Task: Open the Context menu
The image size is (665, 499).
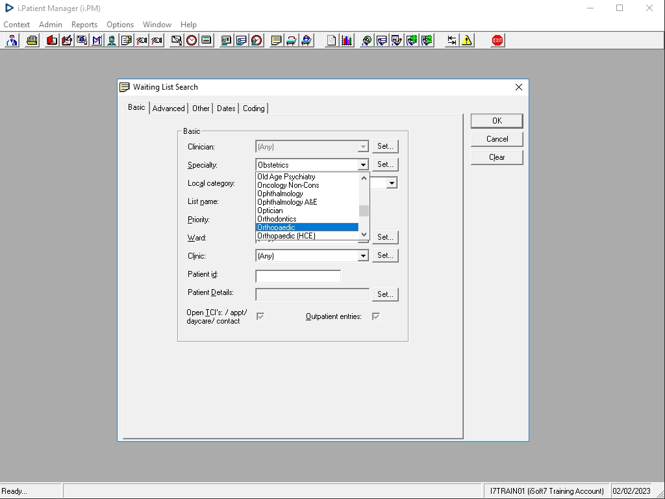Action: pyautogui.click(x=16, y=25)
